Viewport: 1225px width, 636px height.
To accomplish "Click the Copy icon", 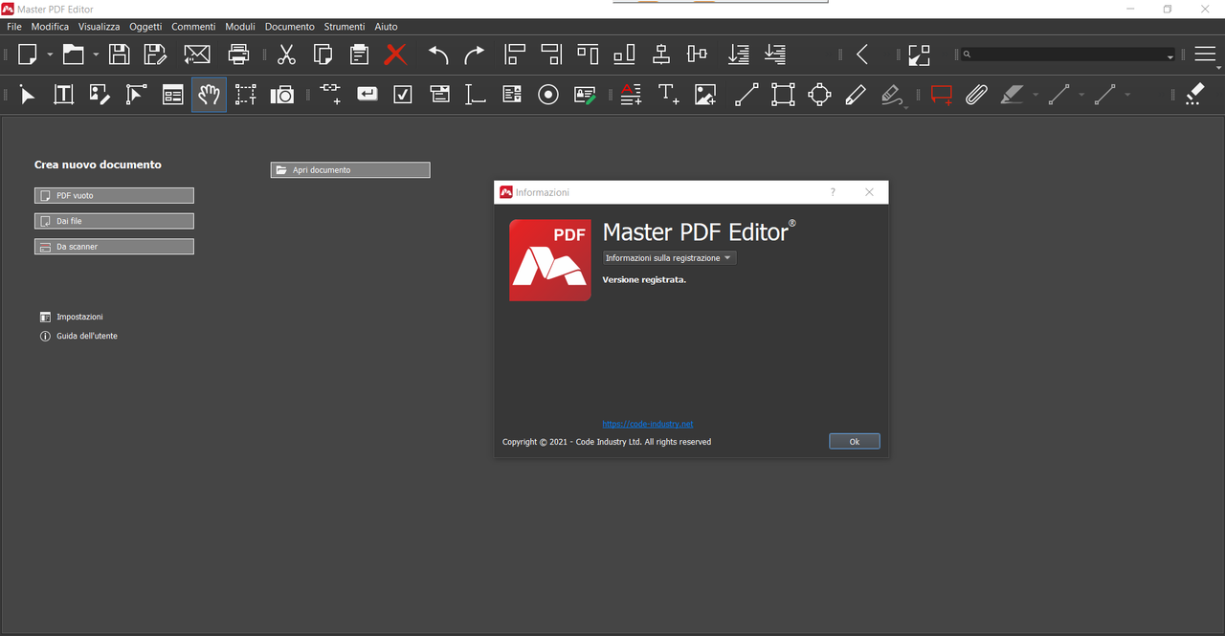I will coord(323,55).
